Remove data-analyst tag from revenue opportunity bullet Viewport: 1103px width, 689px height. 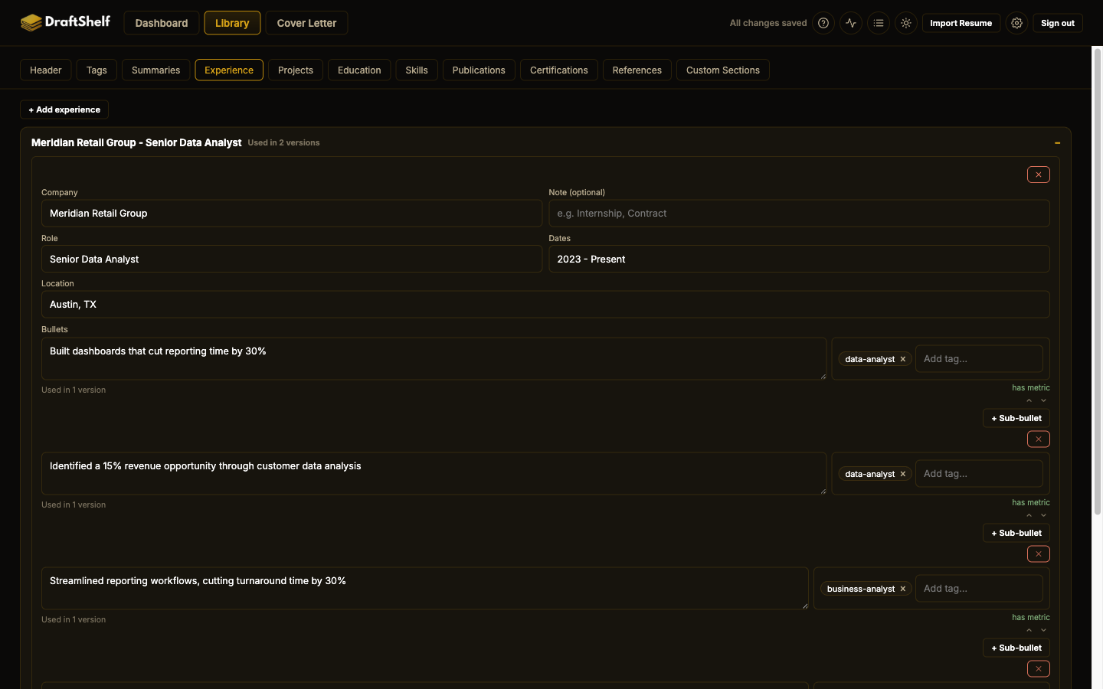click(903, 474)
